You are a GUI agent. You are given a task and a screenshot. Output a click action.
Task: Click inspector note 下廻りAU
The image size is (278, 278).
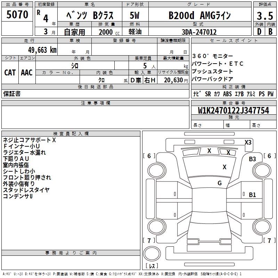(16, 159)
